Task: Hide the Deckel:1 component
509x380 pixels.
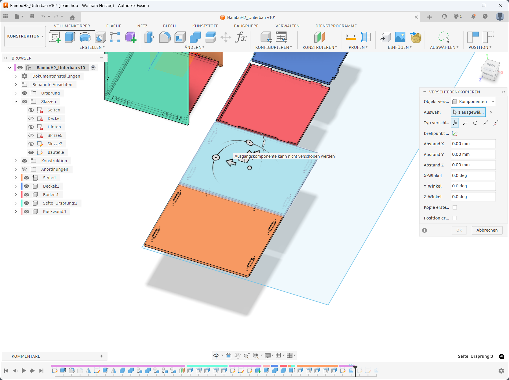Action: [27, 186]
